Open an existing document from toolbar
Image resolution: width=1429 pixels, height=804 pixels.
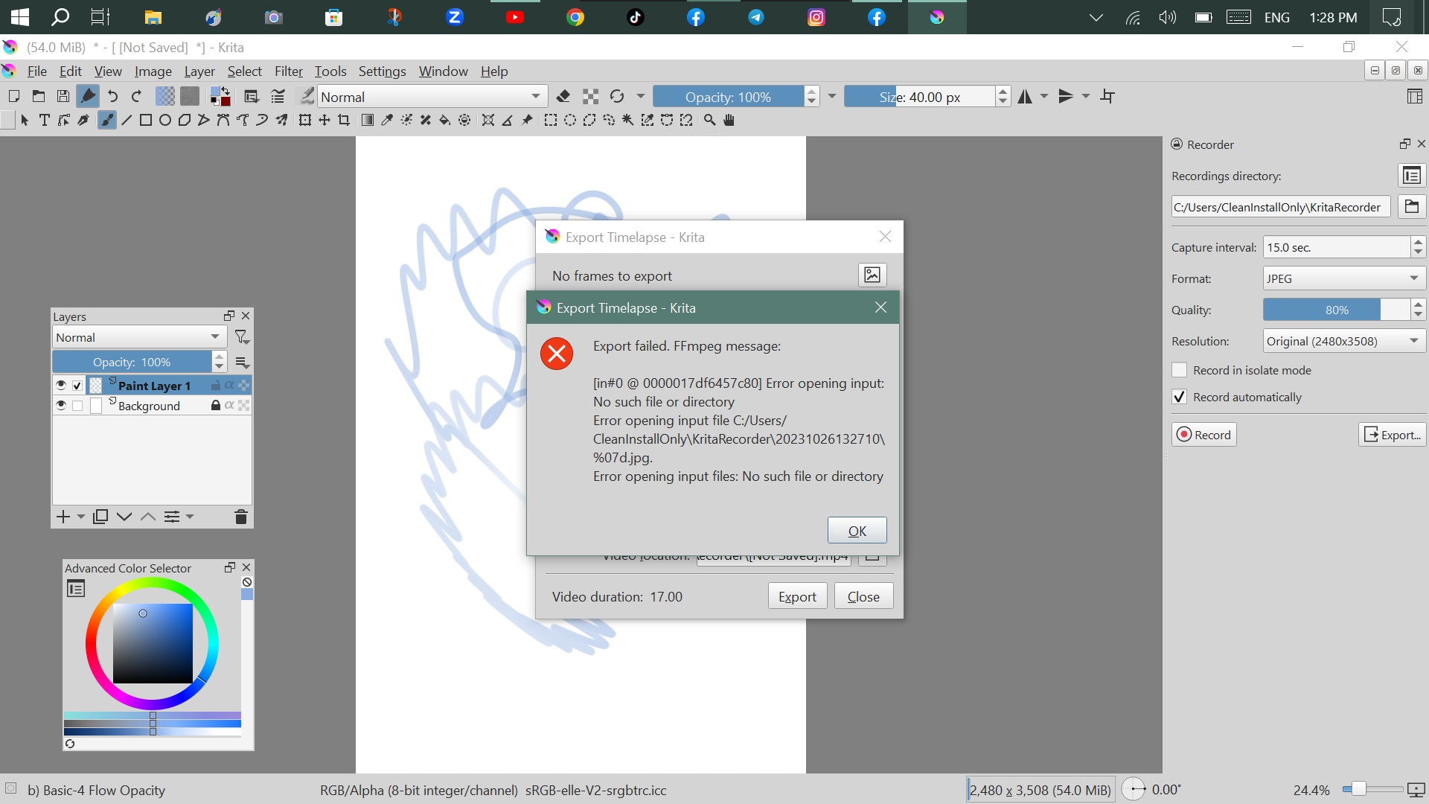(39, 96)
